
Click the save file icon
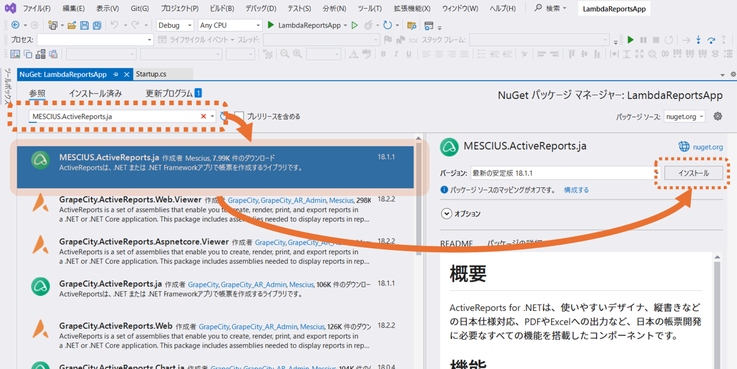[x=85, y=25]
